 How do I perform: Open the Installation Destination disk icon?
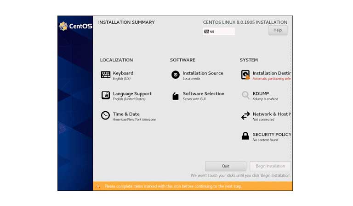click(245, 75)
